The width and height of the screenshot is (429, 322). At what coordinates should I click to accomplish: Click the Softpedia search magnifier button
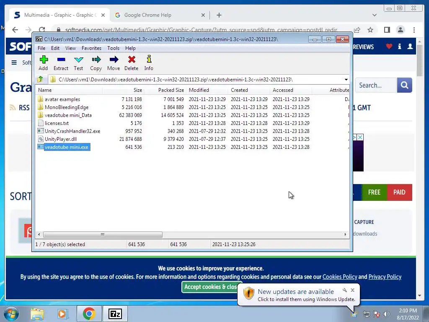pos(404,85)
